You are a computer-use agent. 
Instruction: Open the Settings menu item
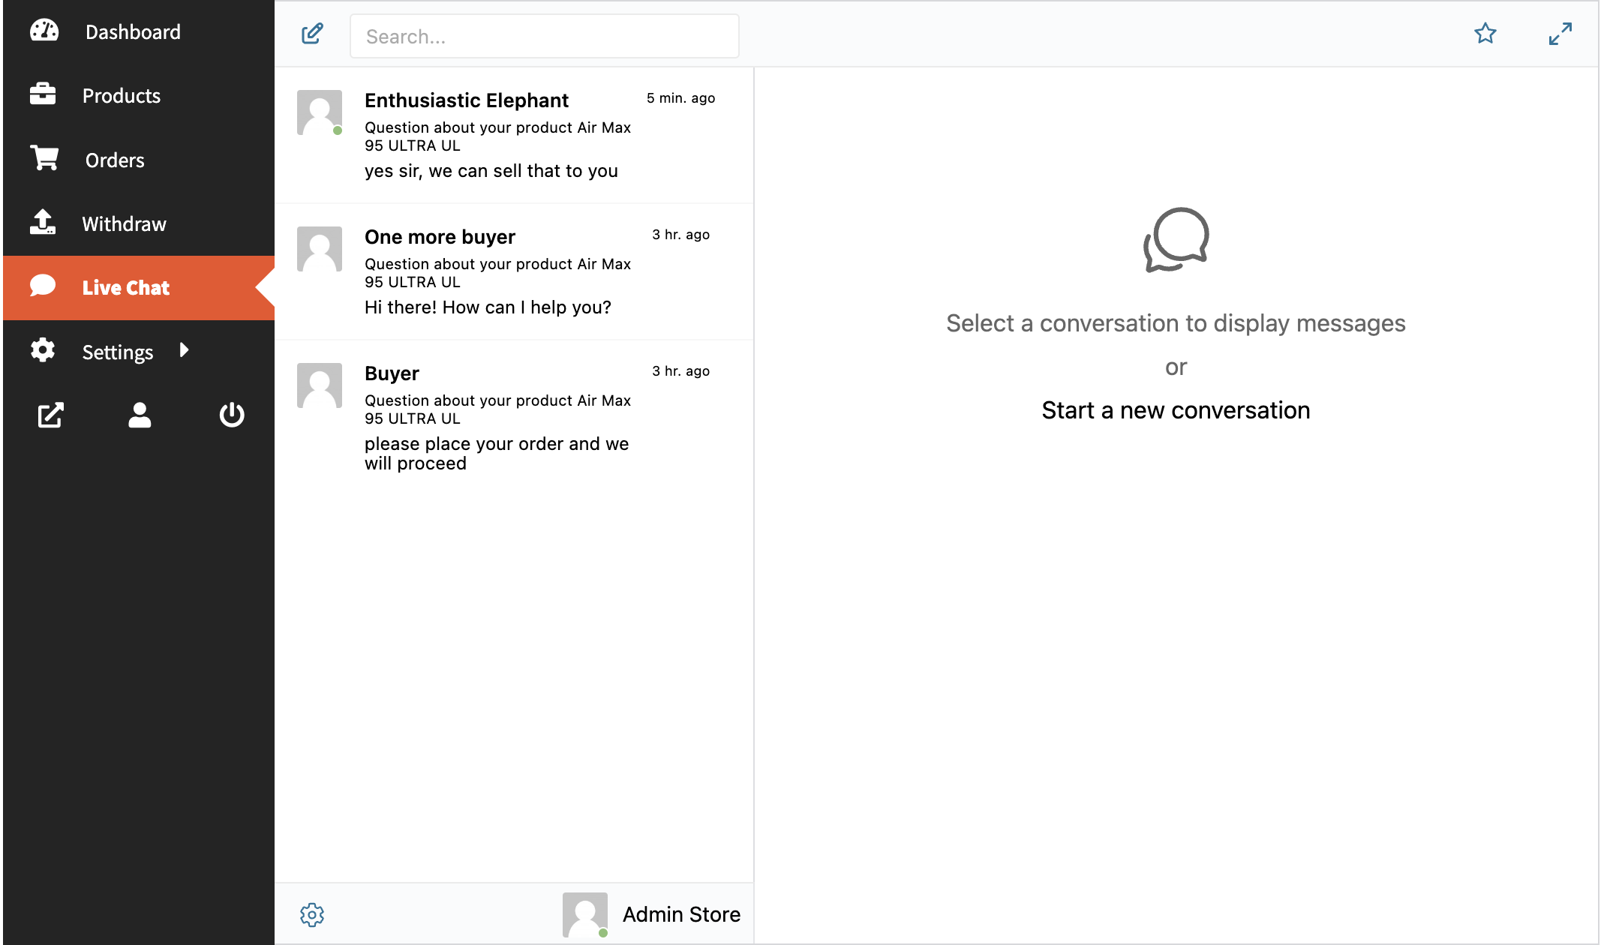point(139,352)
